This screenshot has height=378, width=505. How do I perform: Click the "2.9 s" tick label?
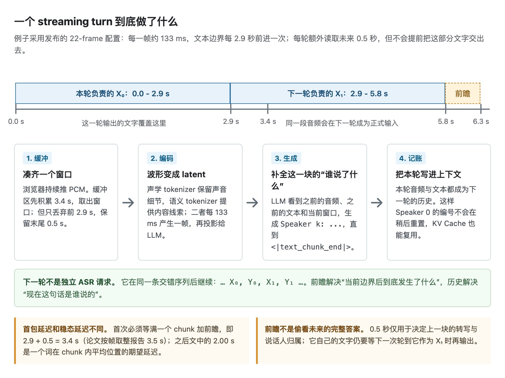(231, 122)
